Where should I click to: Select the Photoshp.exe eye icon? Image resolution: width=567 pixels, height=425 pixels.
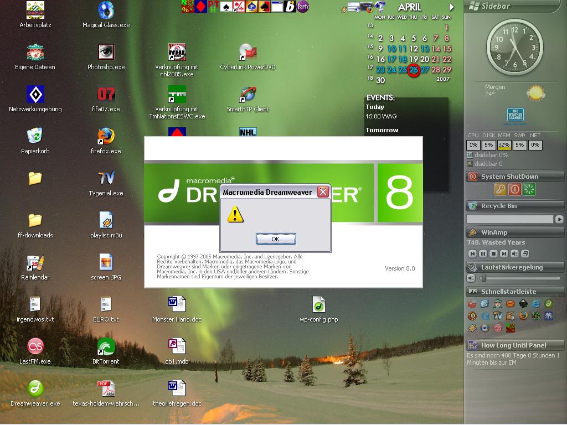(x=106, y=52)
